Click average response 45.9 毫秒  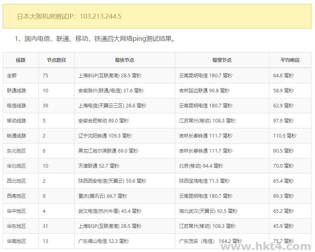pyautogui.click(x=283, y=226)
